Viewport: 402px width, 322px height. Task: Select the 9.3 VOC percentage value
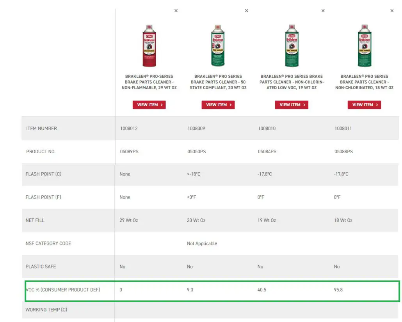190,290
